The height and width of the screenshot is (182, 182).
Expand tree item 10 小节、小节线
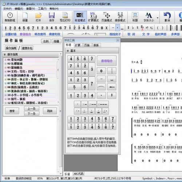pyautogui.click(x=5, y=95)
